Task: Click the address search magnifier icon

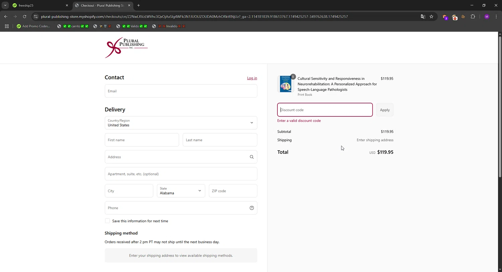Action: point(252,157)
